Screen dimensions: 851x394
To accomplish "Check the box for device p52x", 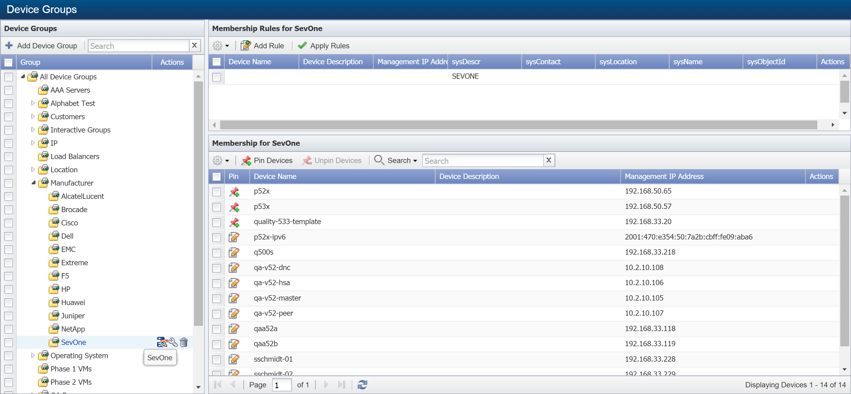I will click(216, 192).
